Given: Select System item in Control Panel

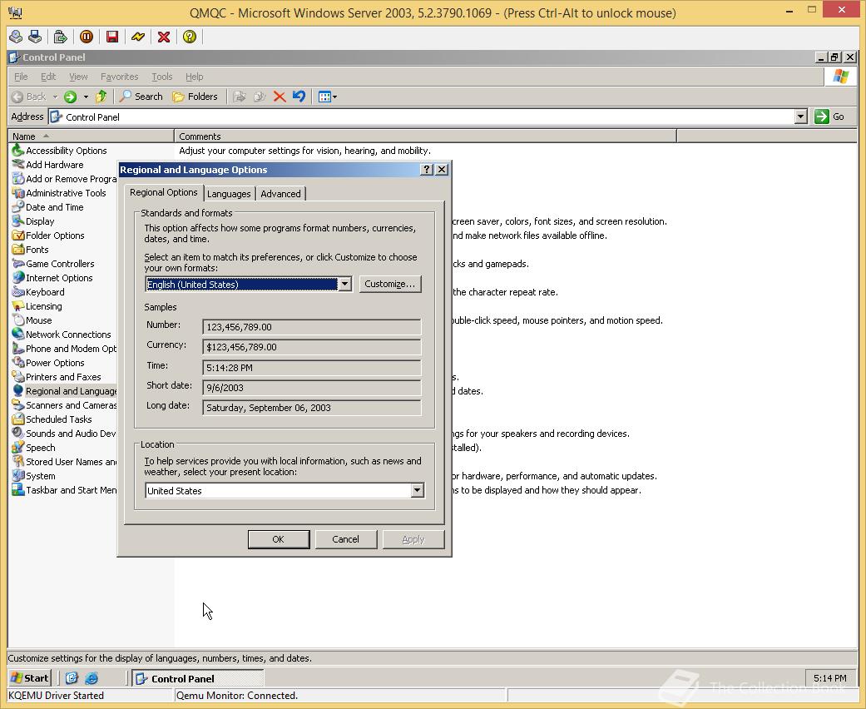Looking at the screenshot, I should pos(33,476).
